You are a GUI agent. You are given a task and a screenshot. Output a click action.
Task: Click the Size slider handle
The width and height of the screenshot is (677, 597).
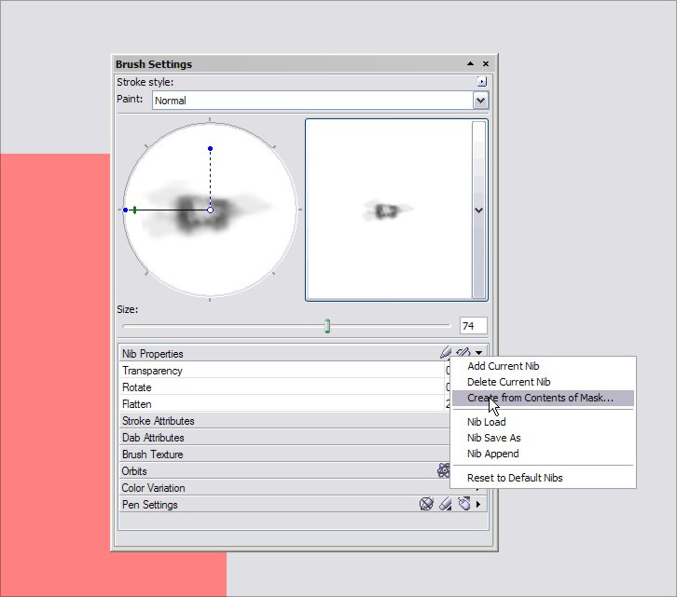tap(327, 326)
